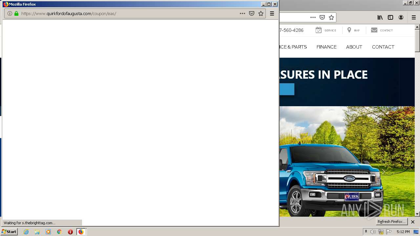Open page actions menu in background Firefox
Image resolution: width=420 pixels, height=236 pixels.
313,17
